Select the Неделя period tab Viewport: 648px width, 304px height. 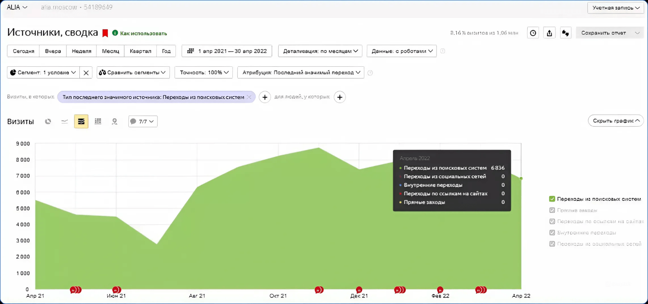click(81, 51)
